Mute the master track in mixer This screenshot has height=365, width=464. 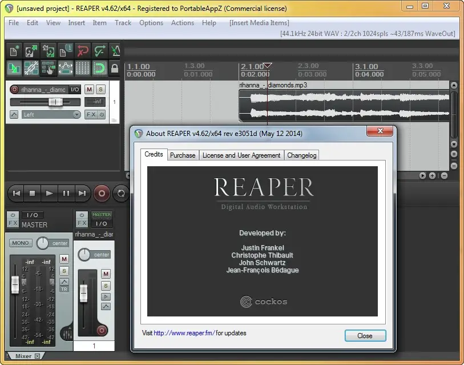(x=64, y=259)
